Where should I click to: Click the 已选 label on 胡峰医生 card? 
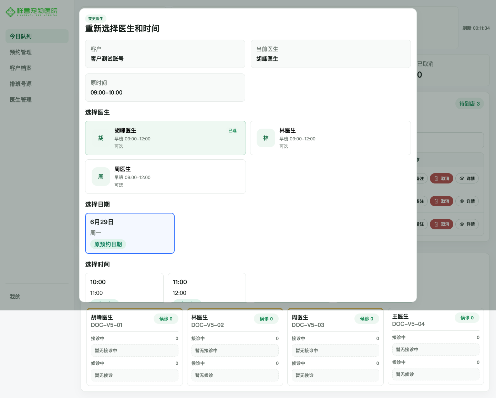coord(232,131)
